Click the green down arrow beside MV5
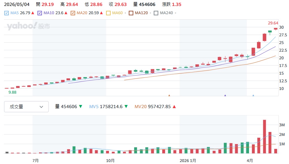289x164 pixels. [x=126, y=107]
